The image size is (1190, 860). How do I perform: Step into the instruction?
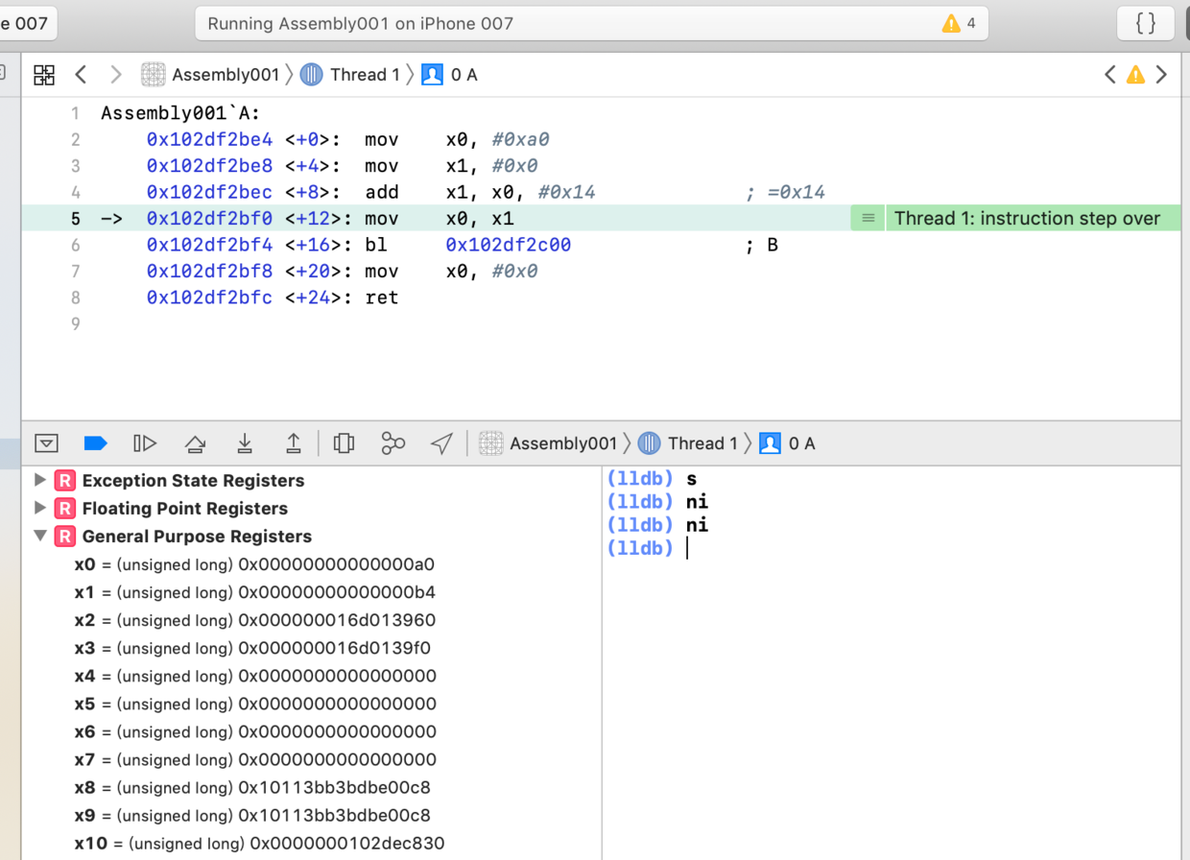[x=245, y=443]
